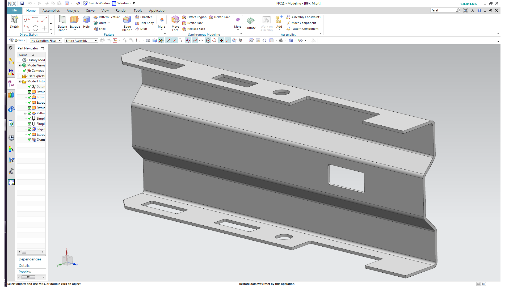Image resolution: width=505 pixels, height=287 pixels.
Task: Click the Datum Plane icon
Action: pyautogui.click(x=62, y=20)
